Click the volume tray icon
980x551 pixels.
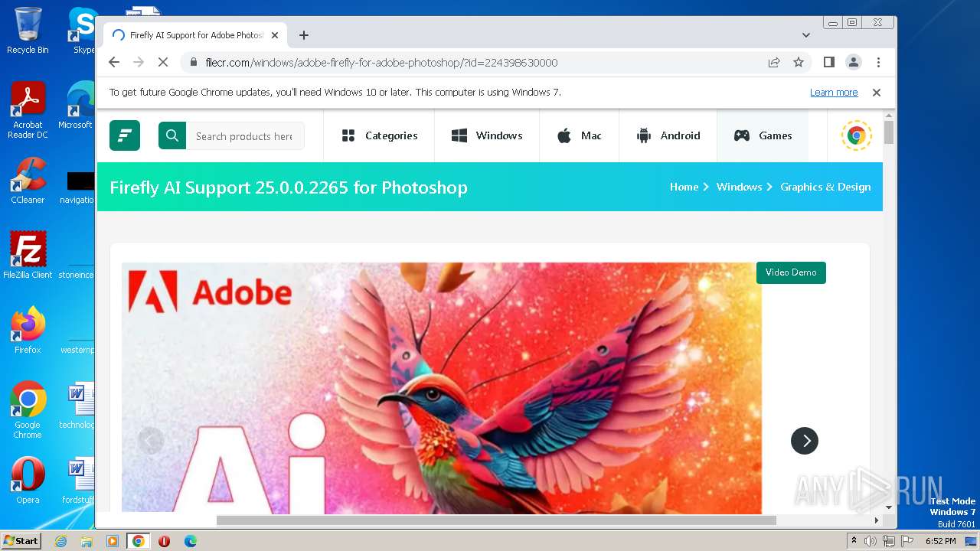(871, 541)
